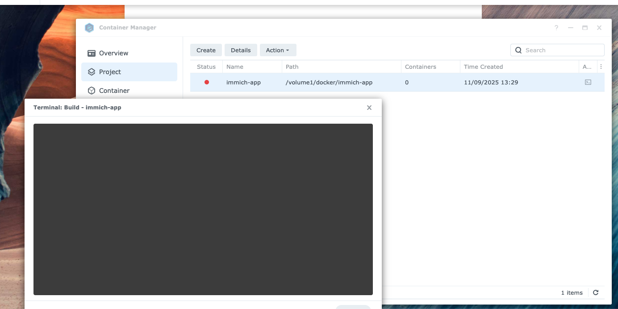Click the Container cube icon
Image resolution: width=618 pixels, height=309 pixels.
tap(92, 91)
